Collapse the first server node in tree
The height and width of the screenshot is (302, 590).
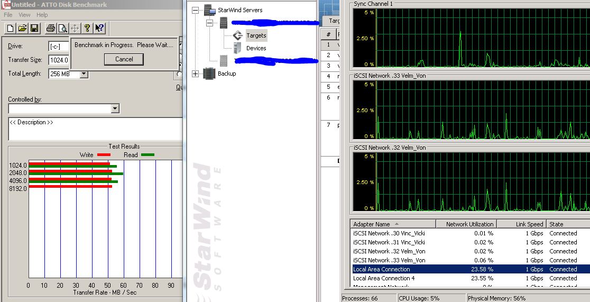(x=209, y=23)
